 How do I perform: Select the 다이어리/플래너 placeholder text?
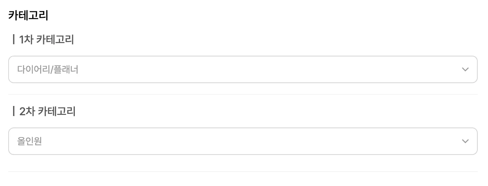pos(48,70)
